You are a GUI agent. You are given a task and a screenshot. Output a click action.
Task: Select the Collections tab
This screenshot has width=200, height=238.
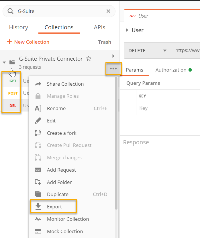point(59,27)
